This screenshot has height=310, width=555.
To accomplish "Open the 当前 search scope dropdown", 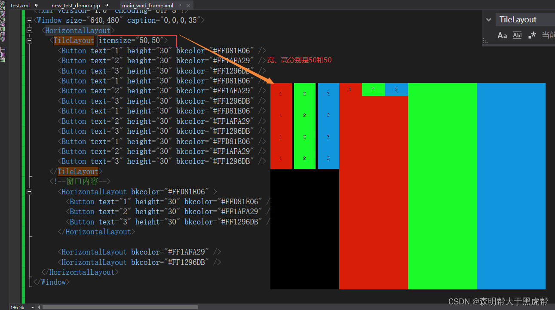I will tap(548, 35).
